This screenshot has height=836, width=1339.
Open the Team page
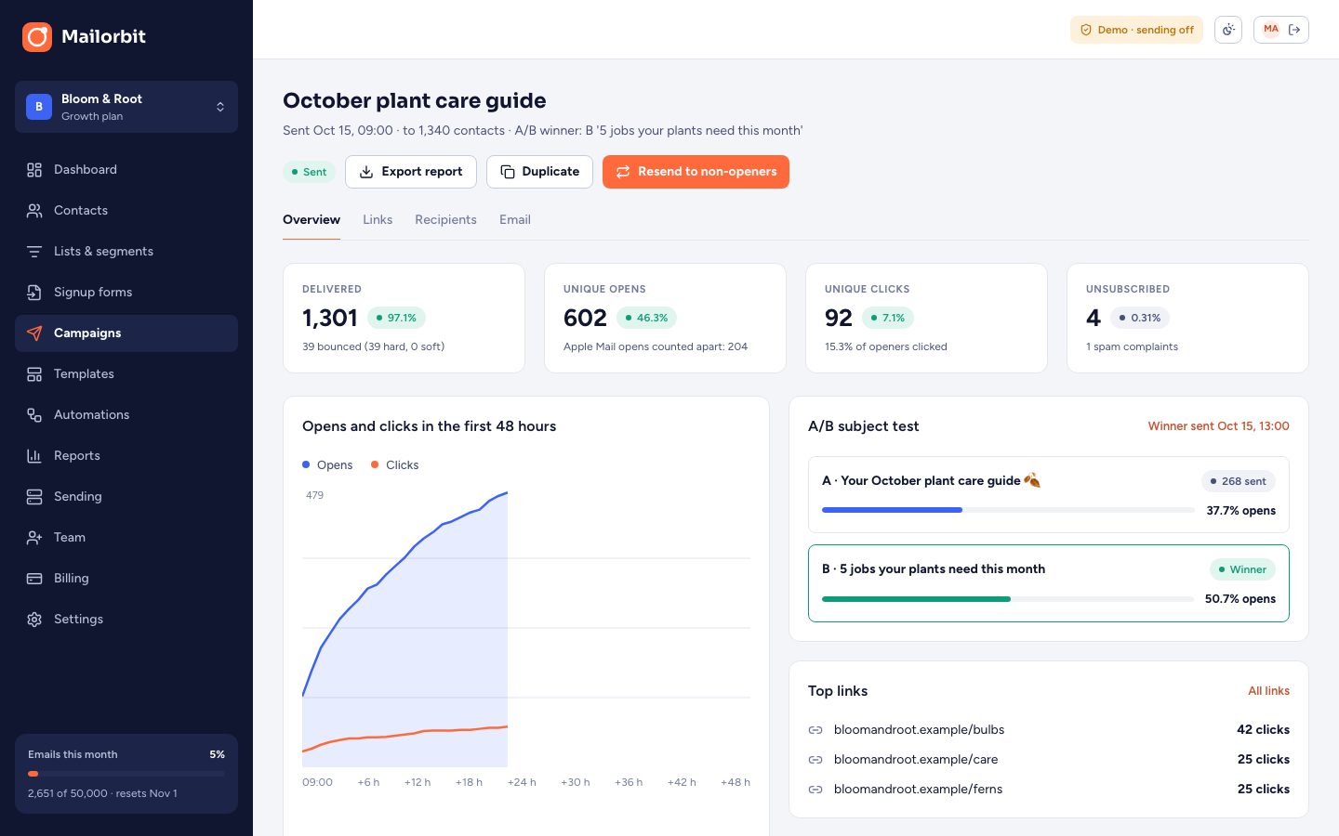coord(126,538)
